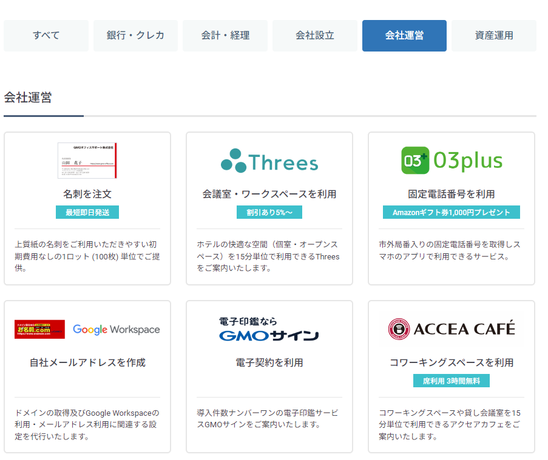
Task: Click the GMOサイン logo
Action: [269, 329]
